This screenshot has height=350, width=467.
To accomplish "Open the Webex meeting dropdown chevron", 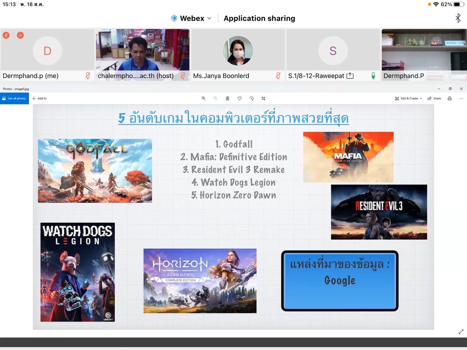I will coord(209,18).
